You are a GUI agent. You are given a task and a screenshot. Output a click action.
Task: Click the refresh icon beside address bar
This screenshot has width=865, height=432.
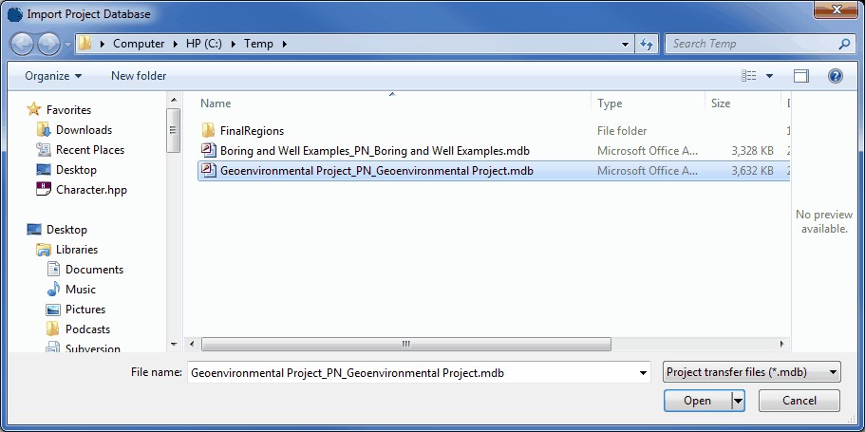pos(648,44)
